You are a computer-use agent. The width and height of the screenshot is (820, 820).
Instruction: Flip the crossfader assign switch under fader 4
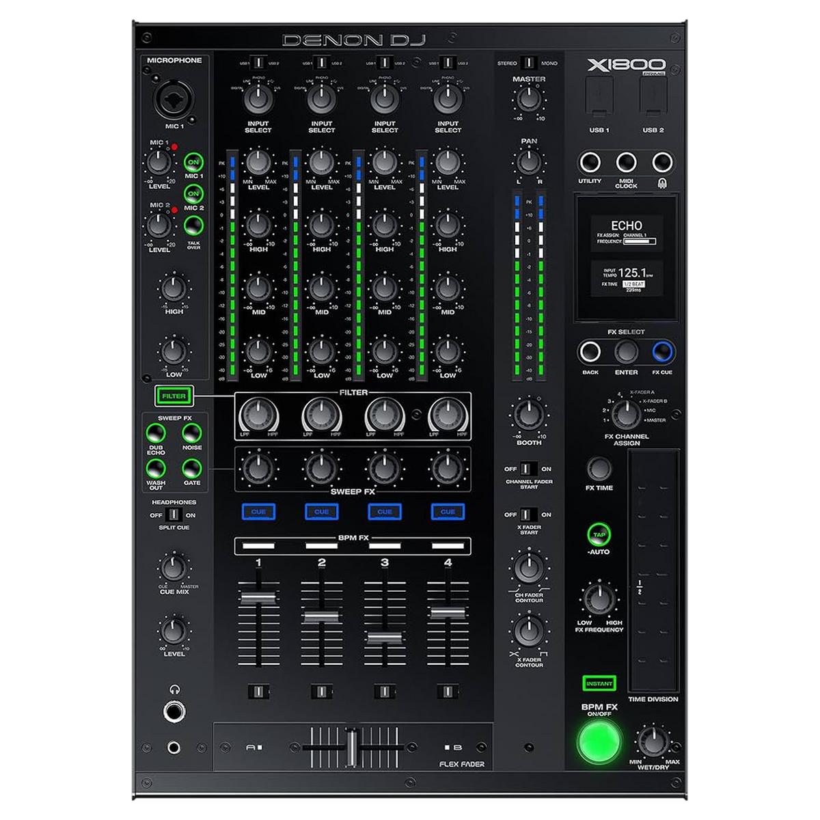pos(448,692)
